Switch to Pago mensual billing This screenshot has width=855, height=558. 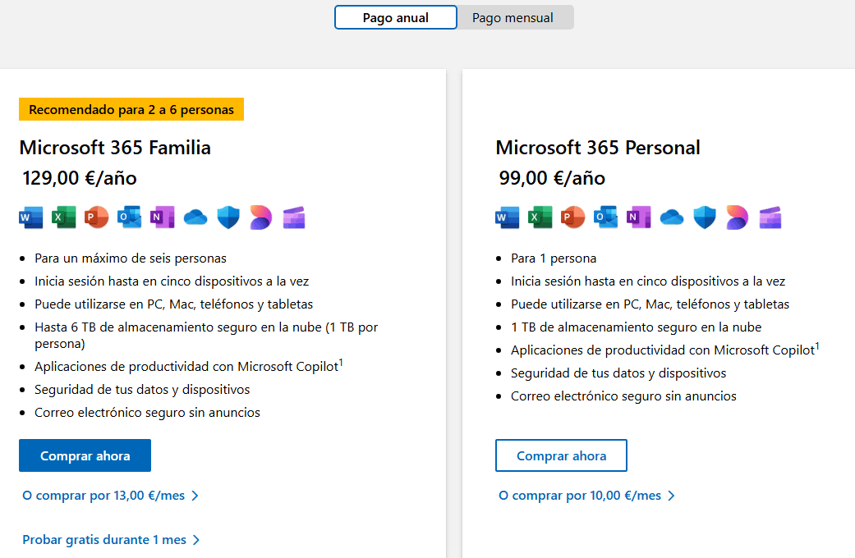pyautogui.click(x=513, y=18)
